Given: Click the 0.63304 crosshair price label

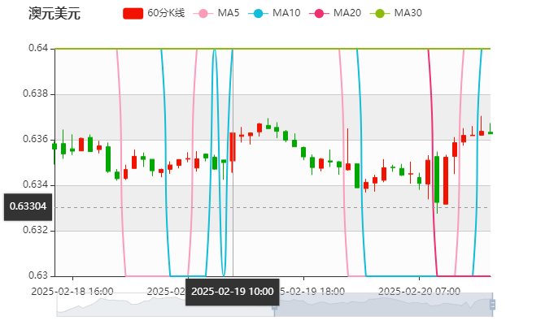Looking at the screenshot, I should tap(28, 206).
